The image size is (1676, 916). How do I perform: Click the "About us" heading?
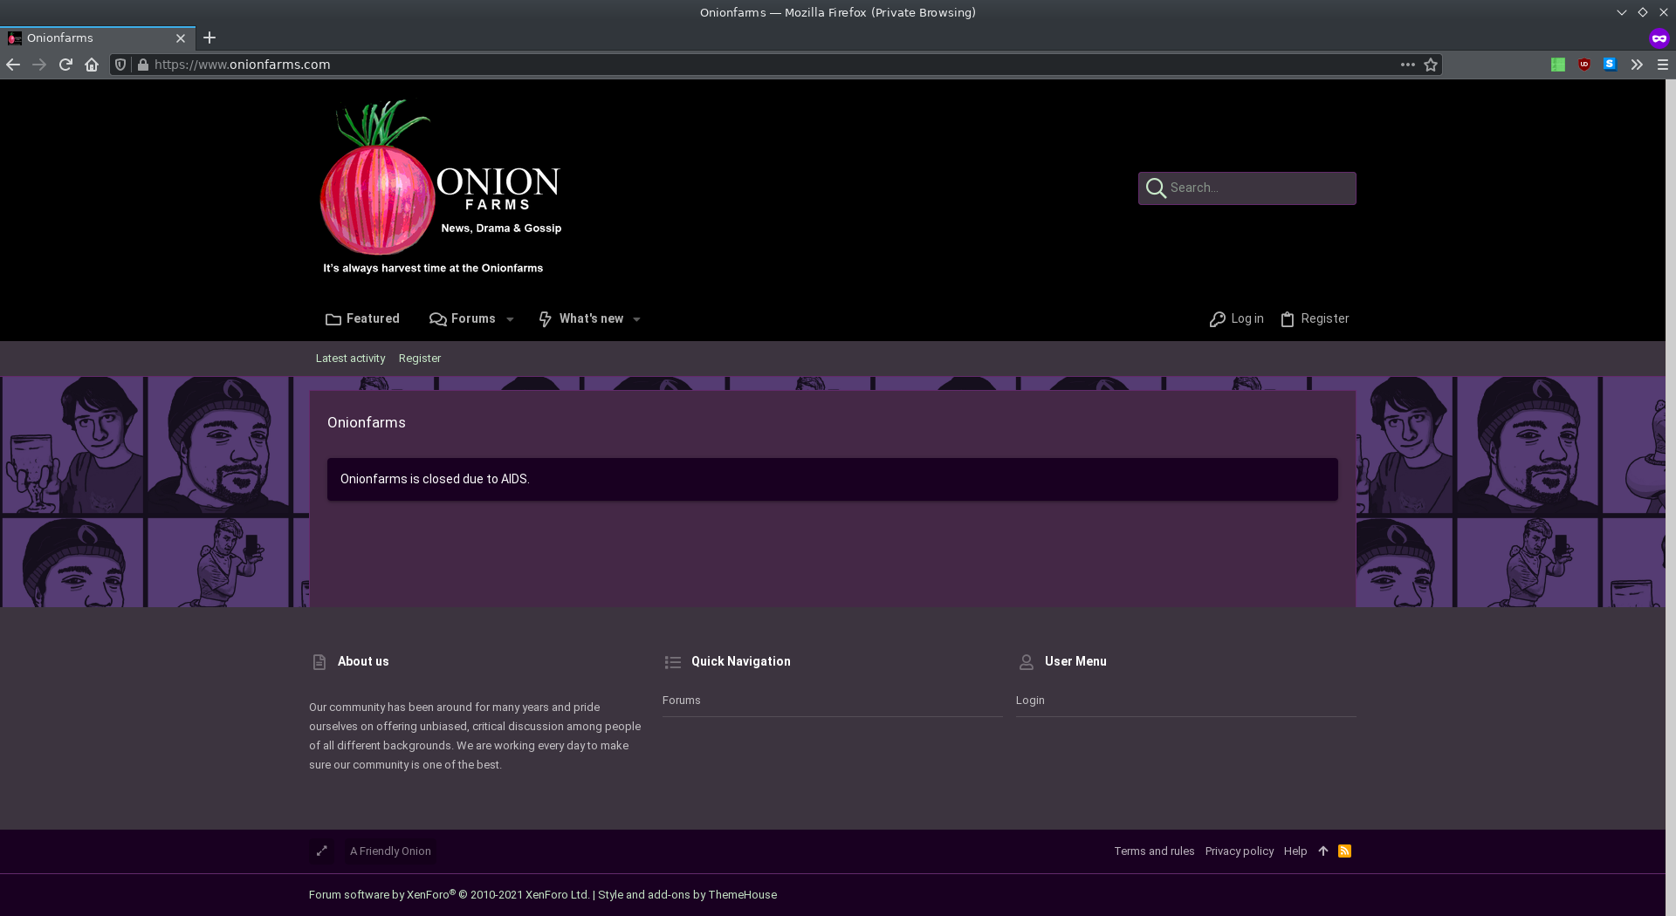363,661
